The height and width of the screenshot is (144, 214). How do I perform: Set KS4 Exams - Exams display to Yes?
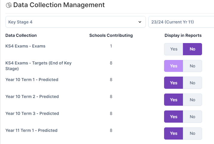(174, 49)
